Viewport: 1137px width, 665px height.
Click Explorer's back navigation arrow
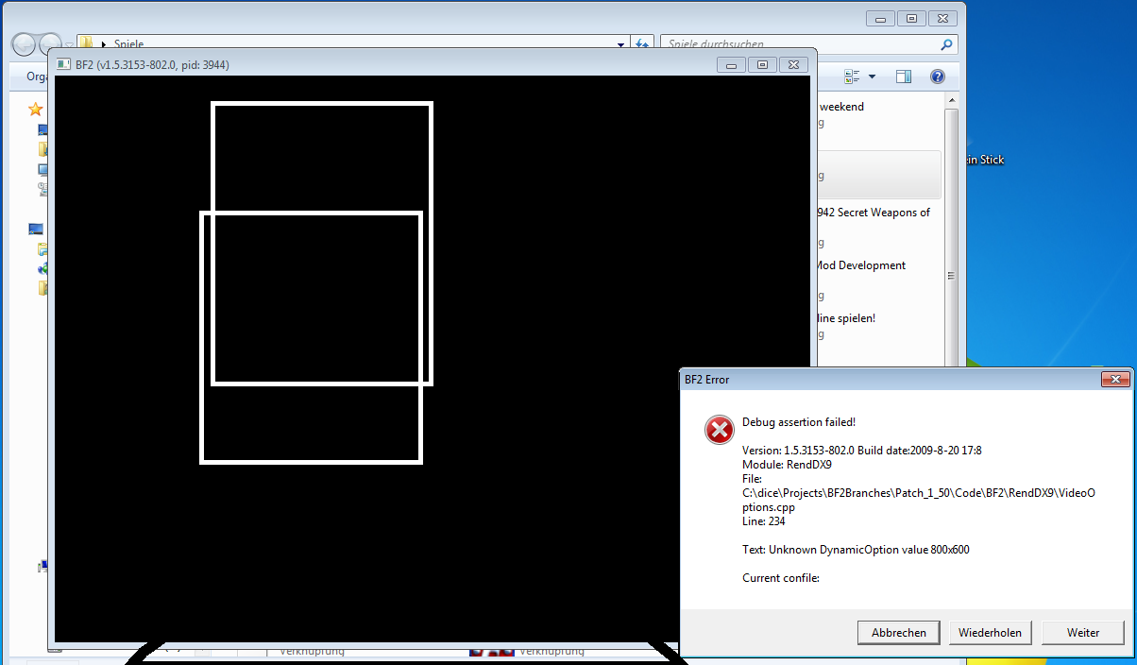[x=24, y=43]
